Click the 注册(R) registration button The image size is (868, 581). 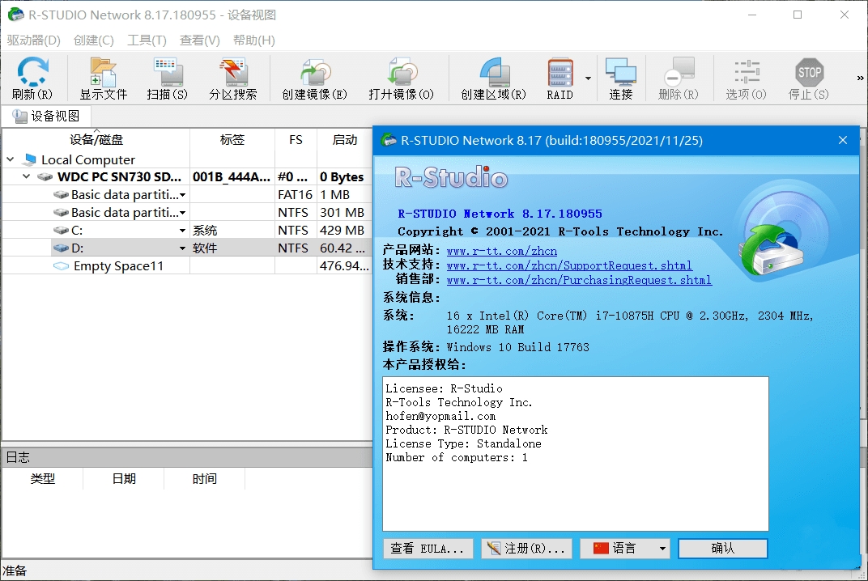pyautogui.click(x=526, y=548)
